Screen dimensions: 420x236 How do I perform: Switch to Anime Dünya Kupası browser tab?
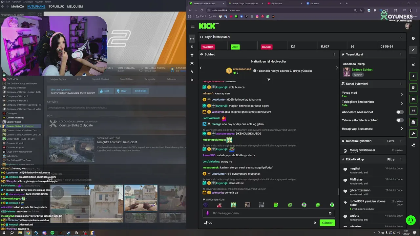click(x=245, y=3)
